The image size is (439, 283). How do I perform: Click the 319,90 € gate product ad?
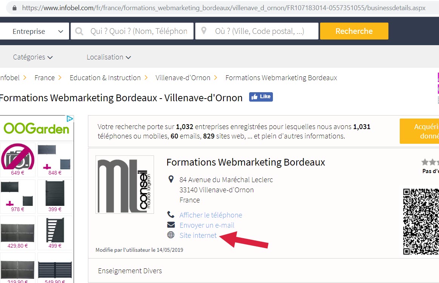(18, 268)
